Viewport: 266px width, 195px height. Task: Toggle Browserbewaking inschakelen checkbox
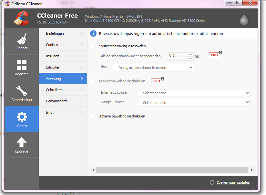pyautogui.click(x=93, y=81)
